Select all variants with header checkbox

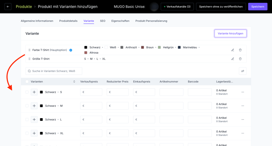click(x=27, y=82)
